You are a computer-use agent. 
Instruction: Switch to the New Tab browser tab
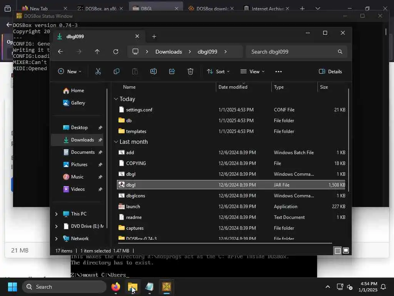(x=45, y=8)
